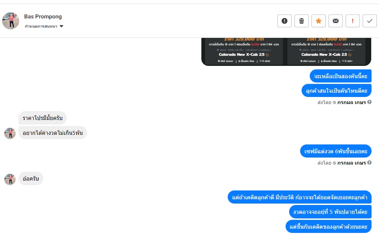
Task: Click the Bas Prompong profile picture in header
Action: pos(11,21)
